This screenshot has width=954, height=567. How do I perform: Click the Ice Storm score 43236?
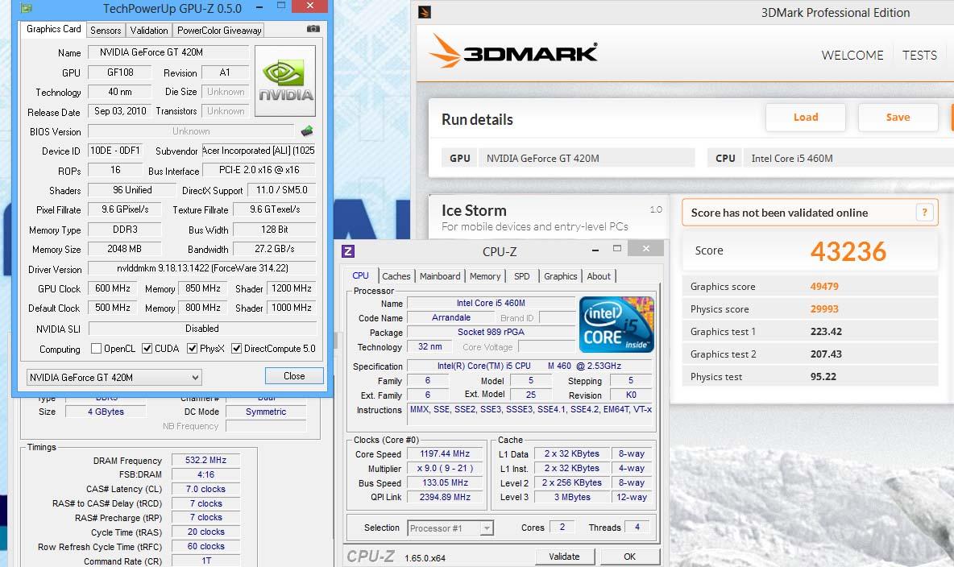point(848,251)
